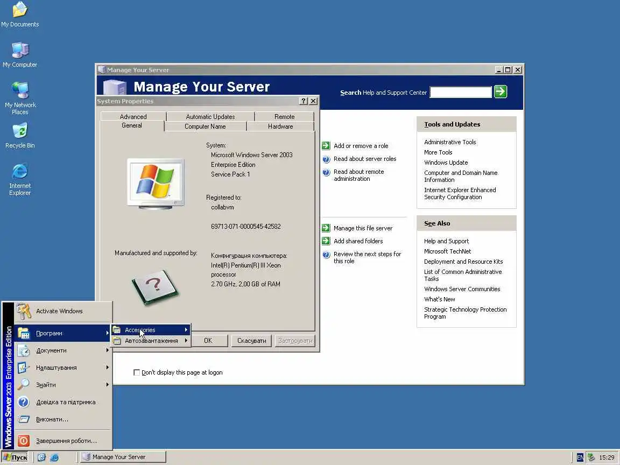The width and height of the screenshot is (620, 465).
Task: Click the Виконати run icon
Action: (24, 419)
